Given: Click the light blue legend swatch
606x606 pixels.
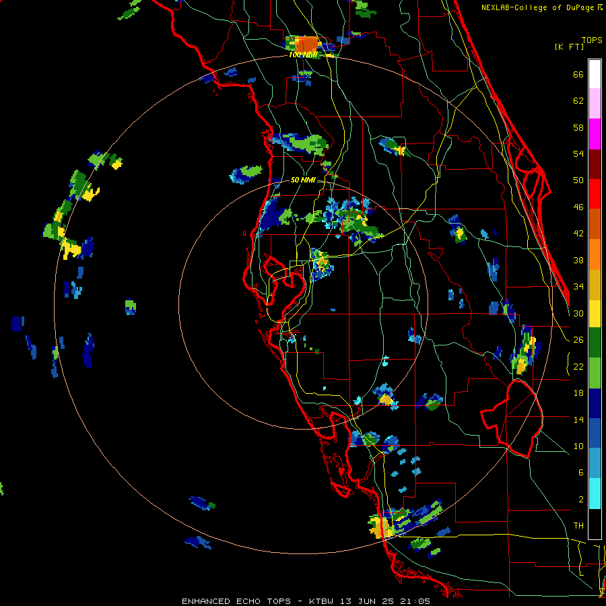Looking at the screenshot, I should point(595,463).
